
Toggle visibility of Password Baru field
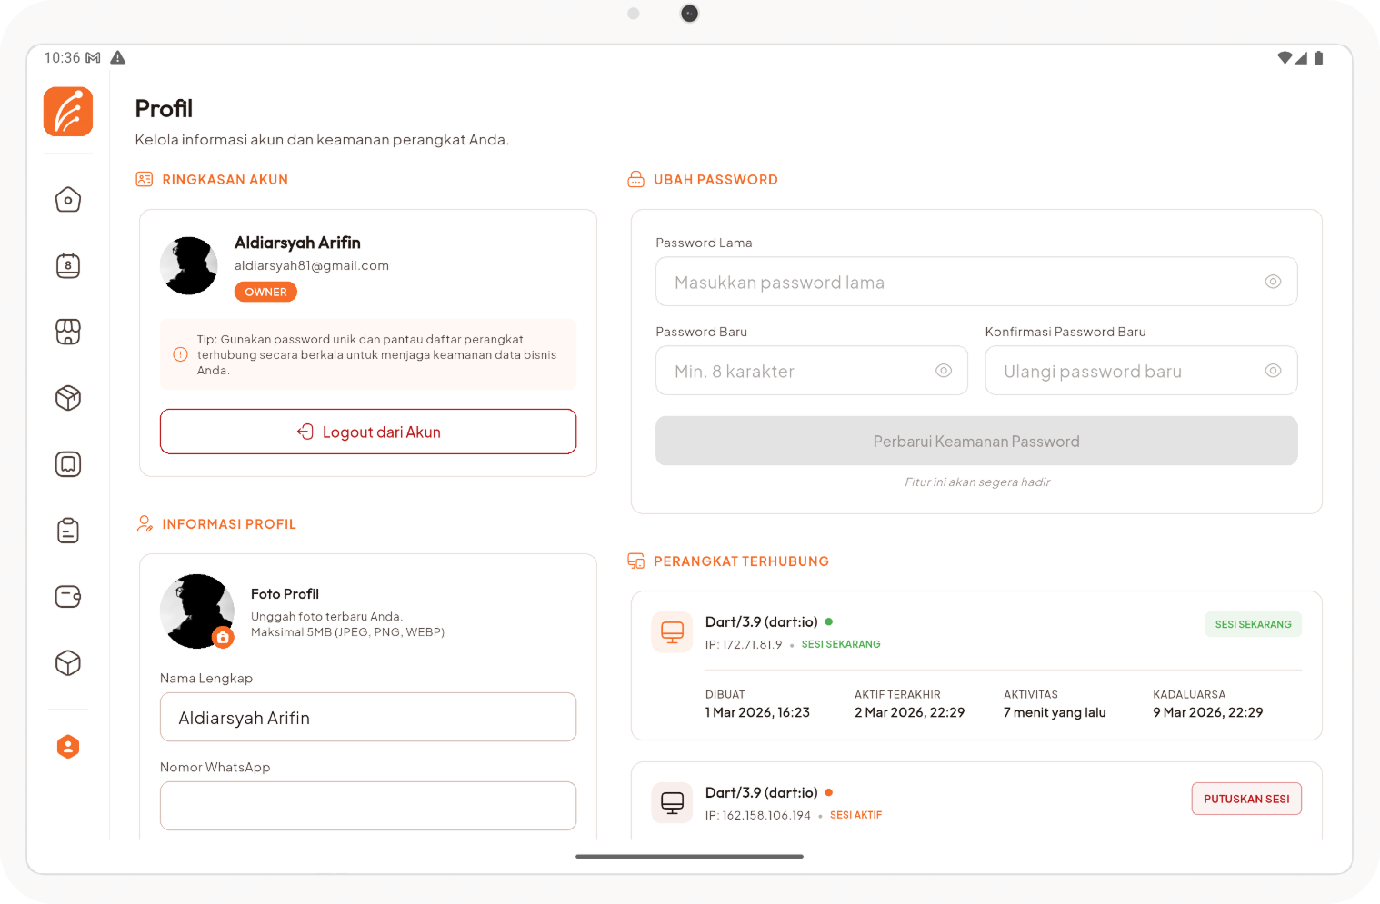(944, 371)
